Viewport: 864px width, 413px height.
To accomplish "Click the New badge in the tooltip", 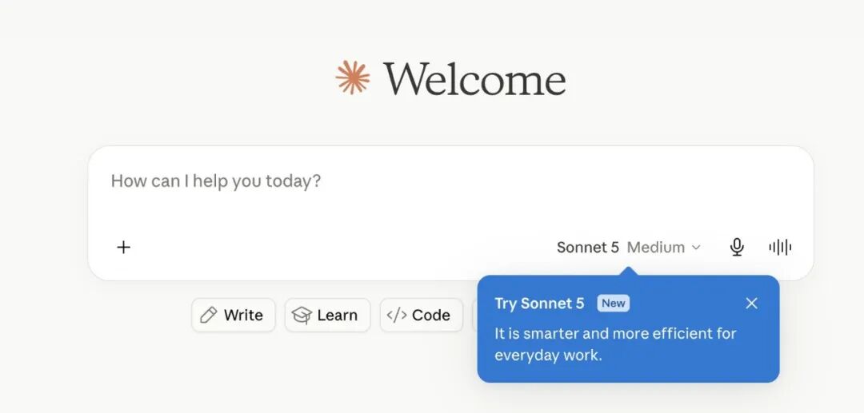I will click(x=614, y=303).
